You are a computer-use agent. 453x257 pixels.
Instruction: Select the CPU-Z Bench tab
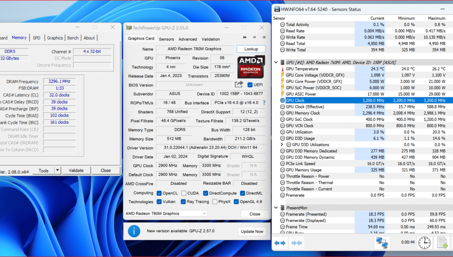(73, 38)
